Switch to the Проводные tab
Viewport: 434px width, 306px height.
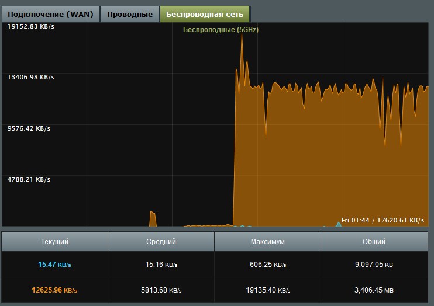point(129,14)
